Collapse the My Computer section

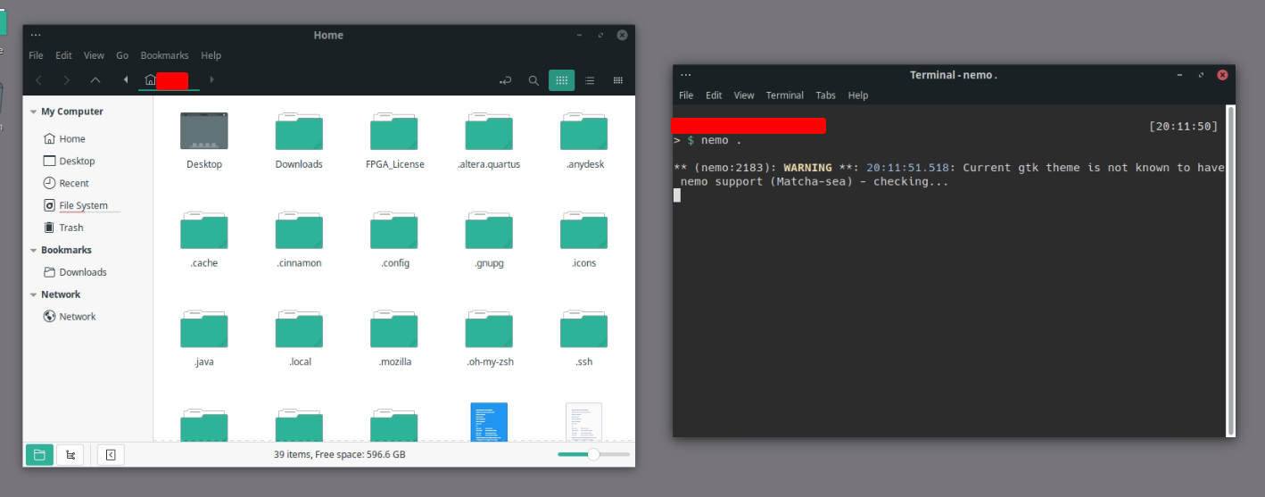[33, 112]
